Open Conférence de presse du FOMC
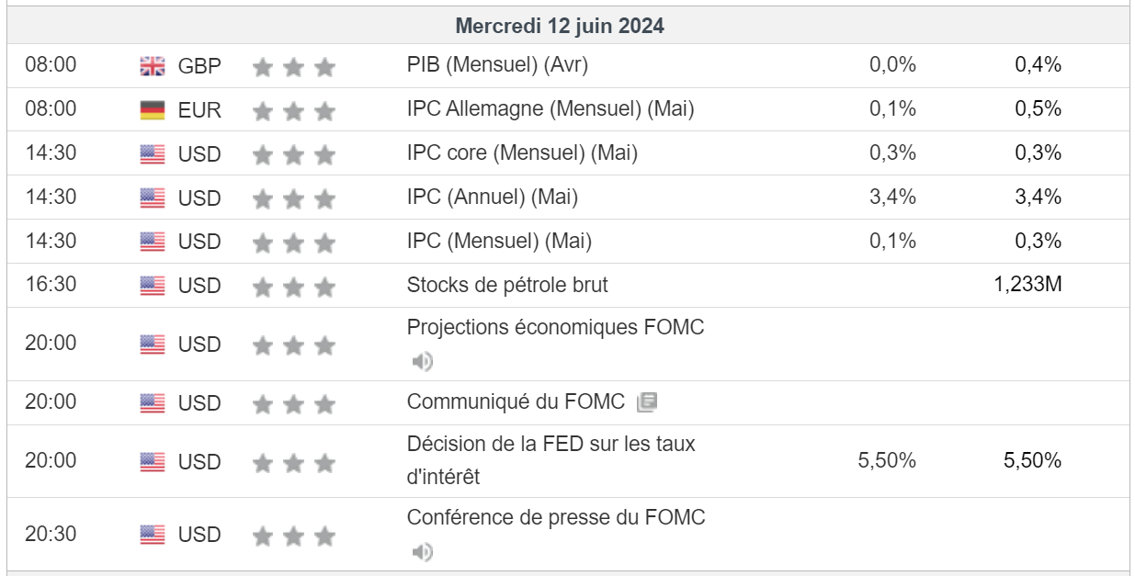Viewport: 1135px width, 576px height. (x=556, y=517)
